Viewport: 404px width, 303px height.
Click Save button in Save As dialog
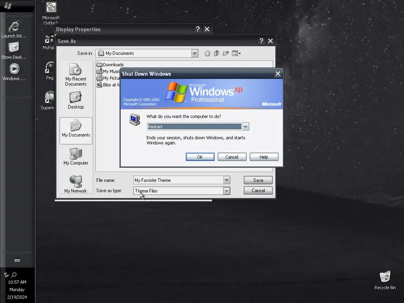[x=258, y=180]
